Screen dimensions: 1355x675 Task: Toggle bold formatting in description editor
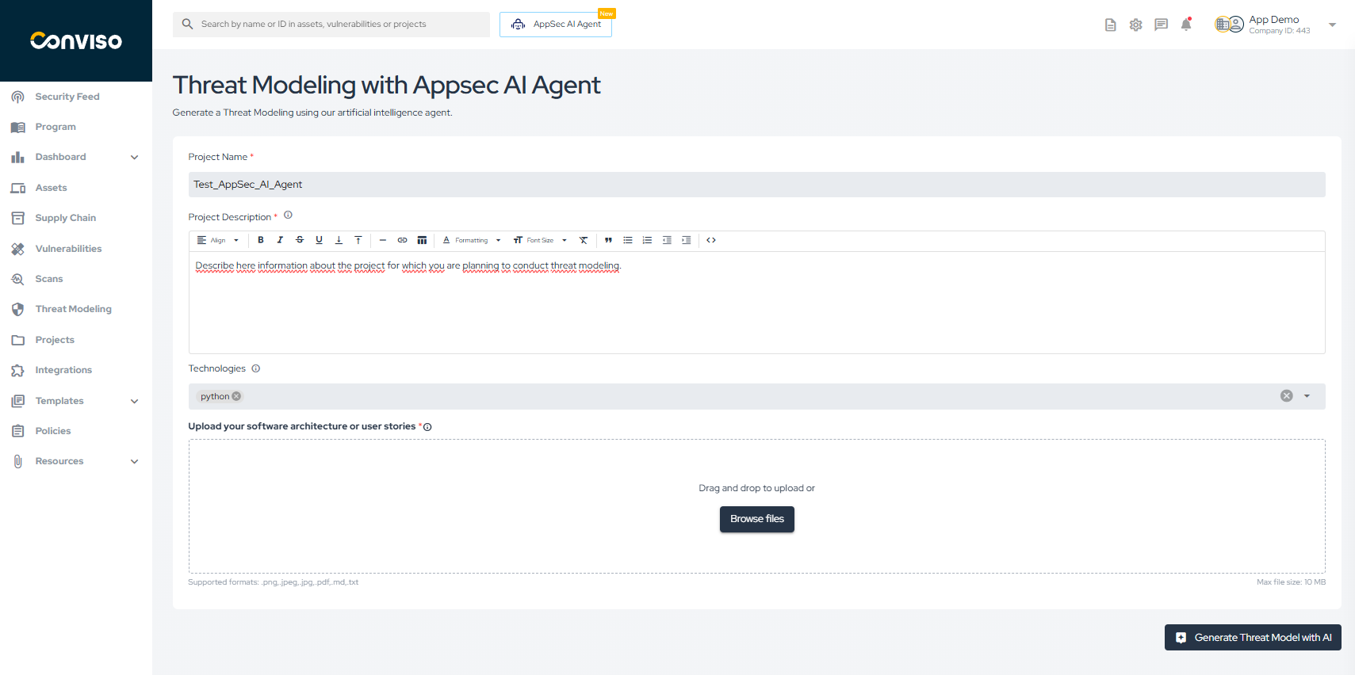(261, 240)
